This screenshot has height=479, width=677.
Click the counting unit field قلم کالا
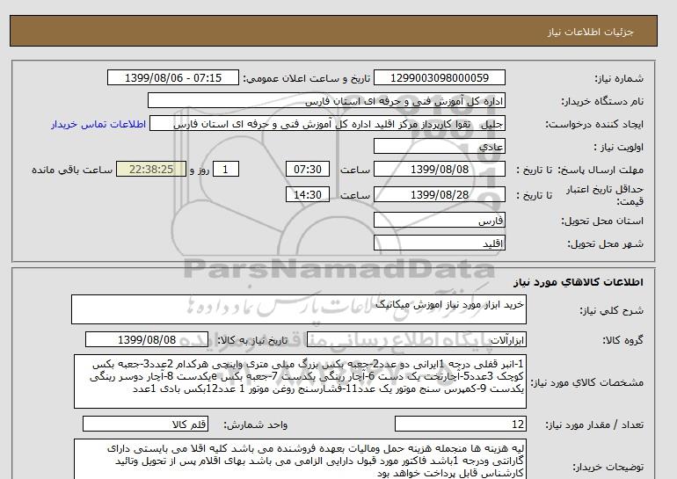tap(145, 425)
